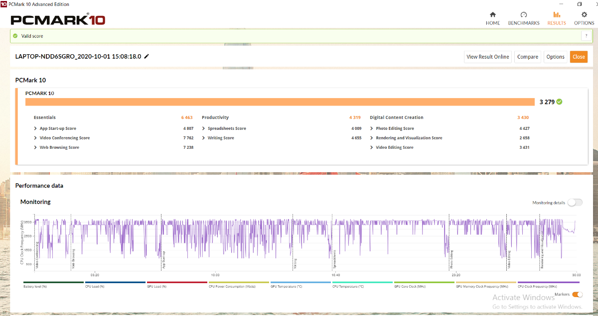Open the Options gear icon
Viewport: 598px width, 316px height.
click(x=584, y=15)
